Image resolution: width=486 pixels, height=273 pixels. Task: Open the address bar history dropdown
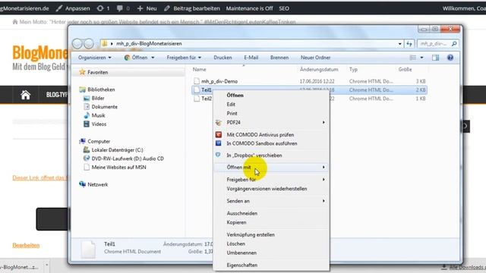point(400,44)
